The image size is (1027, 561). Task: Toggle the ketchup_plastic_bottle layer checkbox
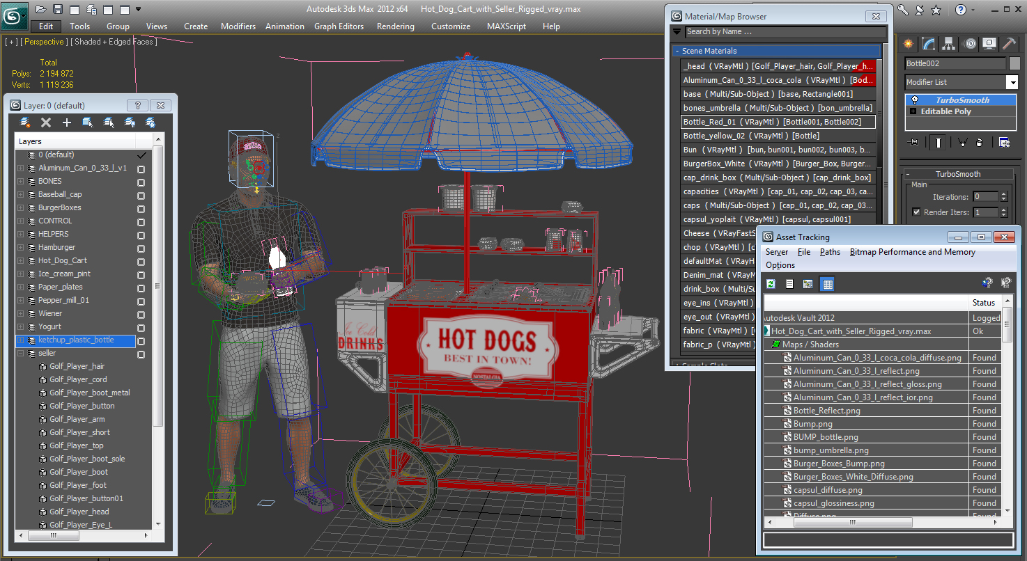(x=141, y=341)
